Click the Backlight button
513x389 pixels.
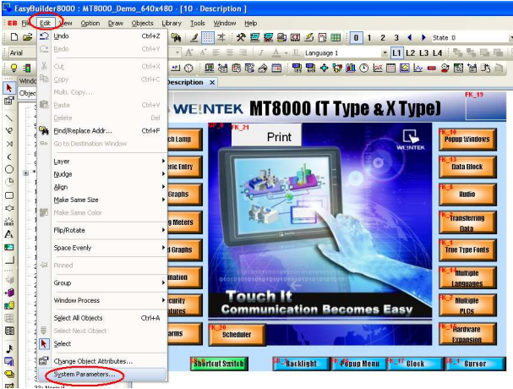(301, 364)
